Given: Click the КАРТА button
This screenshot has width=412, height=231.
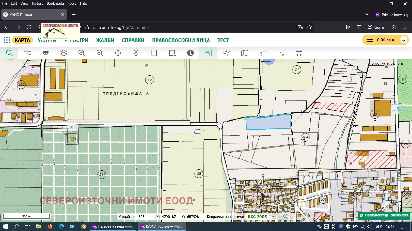Looking at the screenshot, I should [x=22, y=40].
